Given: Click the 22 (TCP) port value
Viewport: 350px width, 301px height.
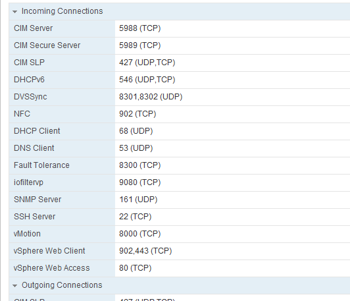Looking at the screenshot, I should click(x=136, y=217).
